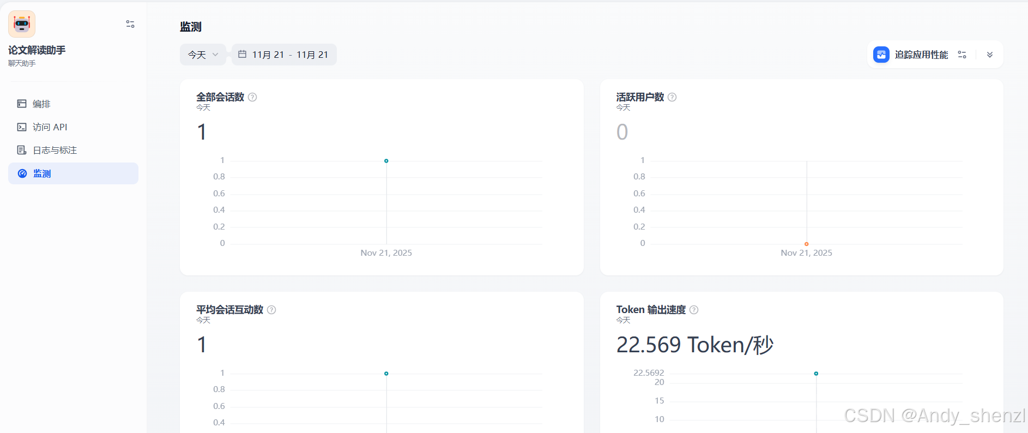Open the 访问 API page
The image size is (1028, 433).
(73, 127)
